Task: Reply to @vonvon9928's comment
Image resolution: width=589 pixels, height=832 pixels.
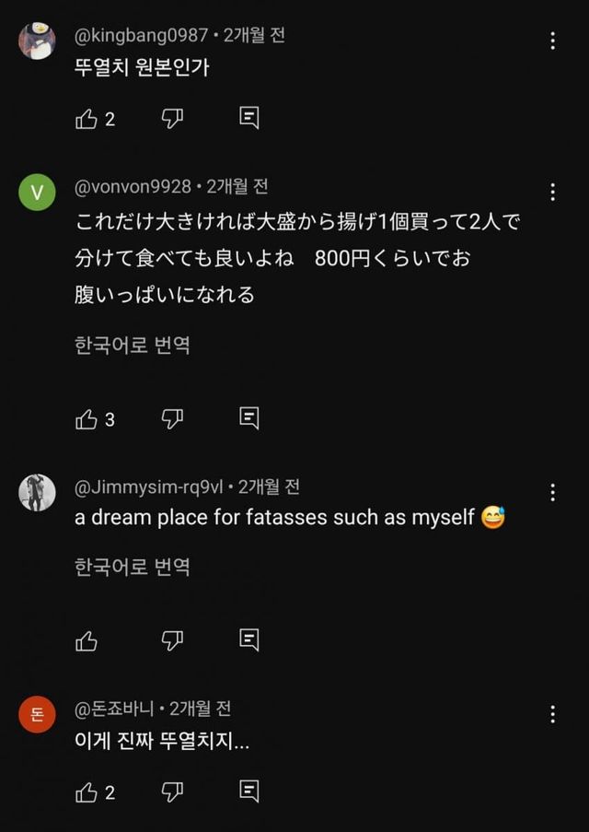Action: [x=248, y=418]
